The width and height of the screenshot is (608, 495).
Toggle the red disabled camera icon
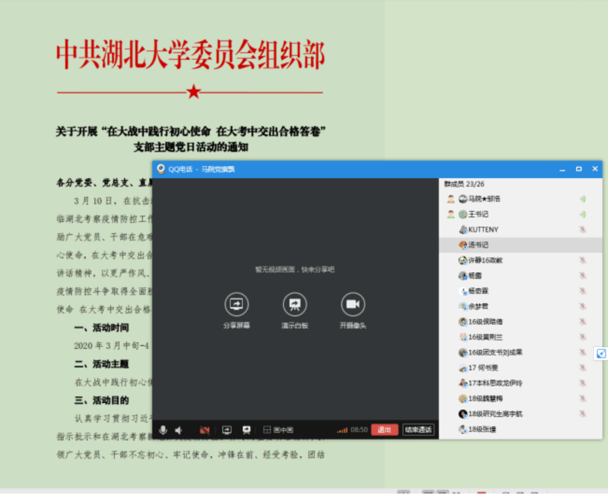(205, 430)
